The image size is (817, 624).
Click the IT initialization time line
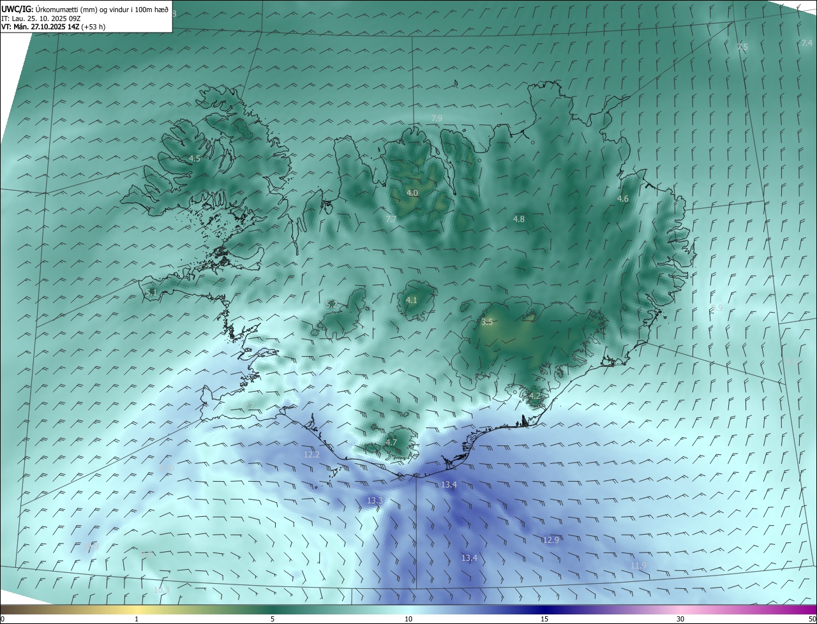pyautogui.click(x=41, y=18)
